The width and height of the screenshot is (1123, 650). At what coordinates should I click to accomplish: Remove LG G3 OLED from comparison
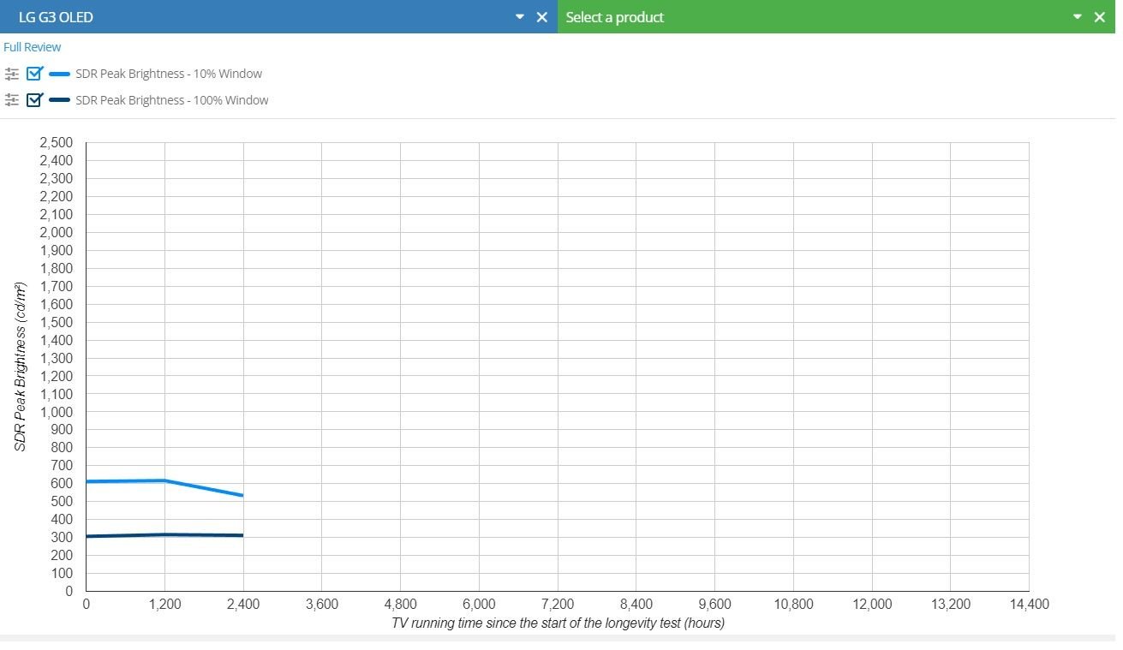[x=541, y=17]
